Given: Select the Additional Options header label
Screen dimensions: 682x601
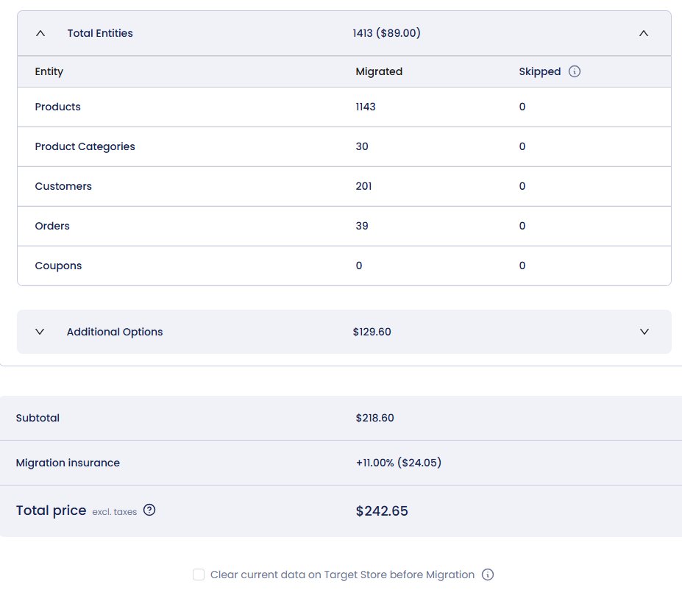Looking at the screenshot, I should [x=115, y=332].
